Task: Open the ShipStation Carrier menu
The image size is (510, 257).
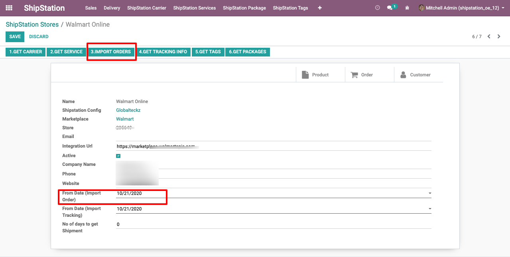Action: [147, 8]
